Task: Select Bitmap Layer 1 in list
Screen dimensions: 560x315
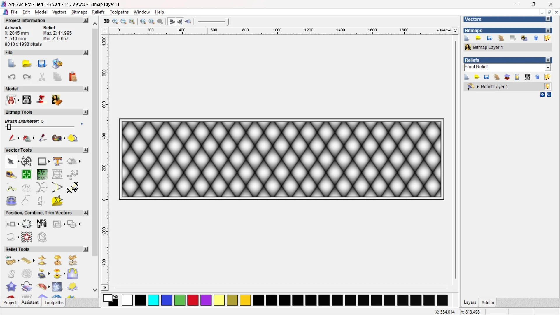Action: [488, 47]
